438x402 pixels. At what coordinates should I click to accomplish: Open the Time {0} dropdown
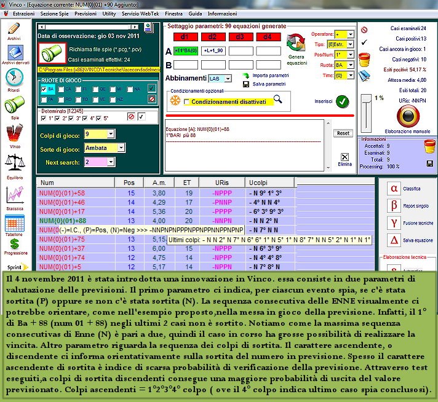pyautogui.click(x=350, y=76)
